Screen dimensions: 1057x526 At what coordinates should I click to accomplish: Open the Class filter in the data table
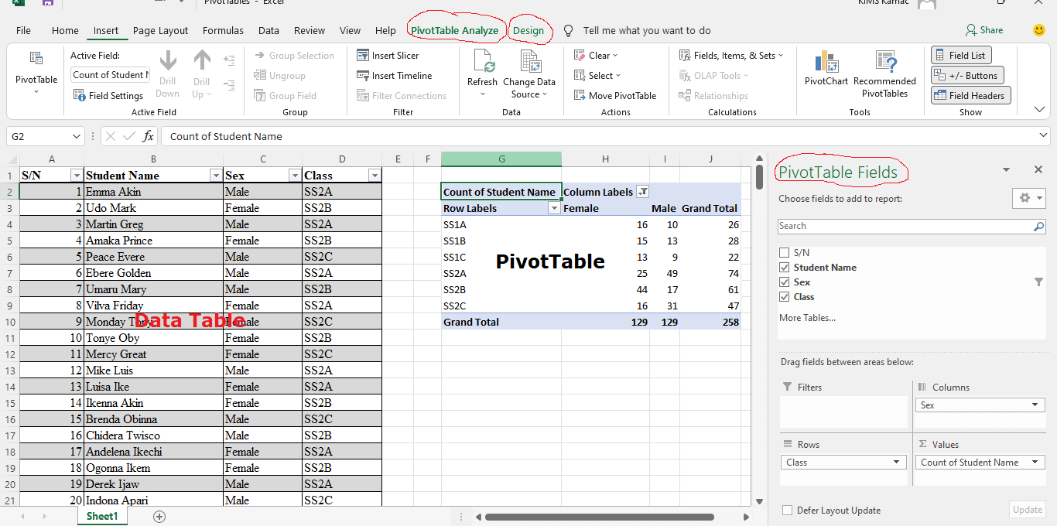pyautogui.click(x=375, y=175)
